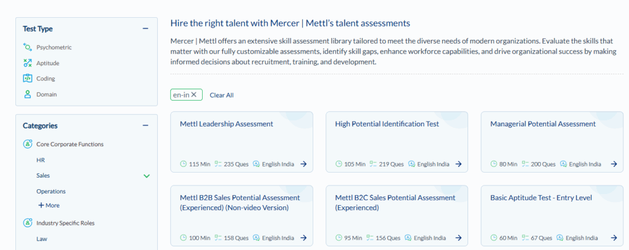The width and height of the screenshot is (629, 250).
Task: Select the Domain test type icon
Action: pyautogui.click(x=27, y=95)
